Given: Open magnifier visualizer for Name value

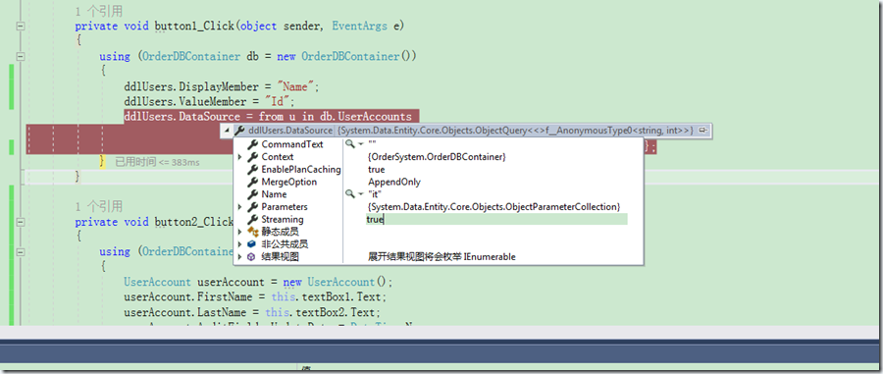Looking at the screenshot, I should (x=350, y=193).
